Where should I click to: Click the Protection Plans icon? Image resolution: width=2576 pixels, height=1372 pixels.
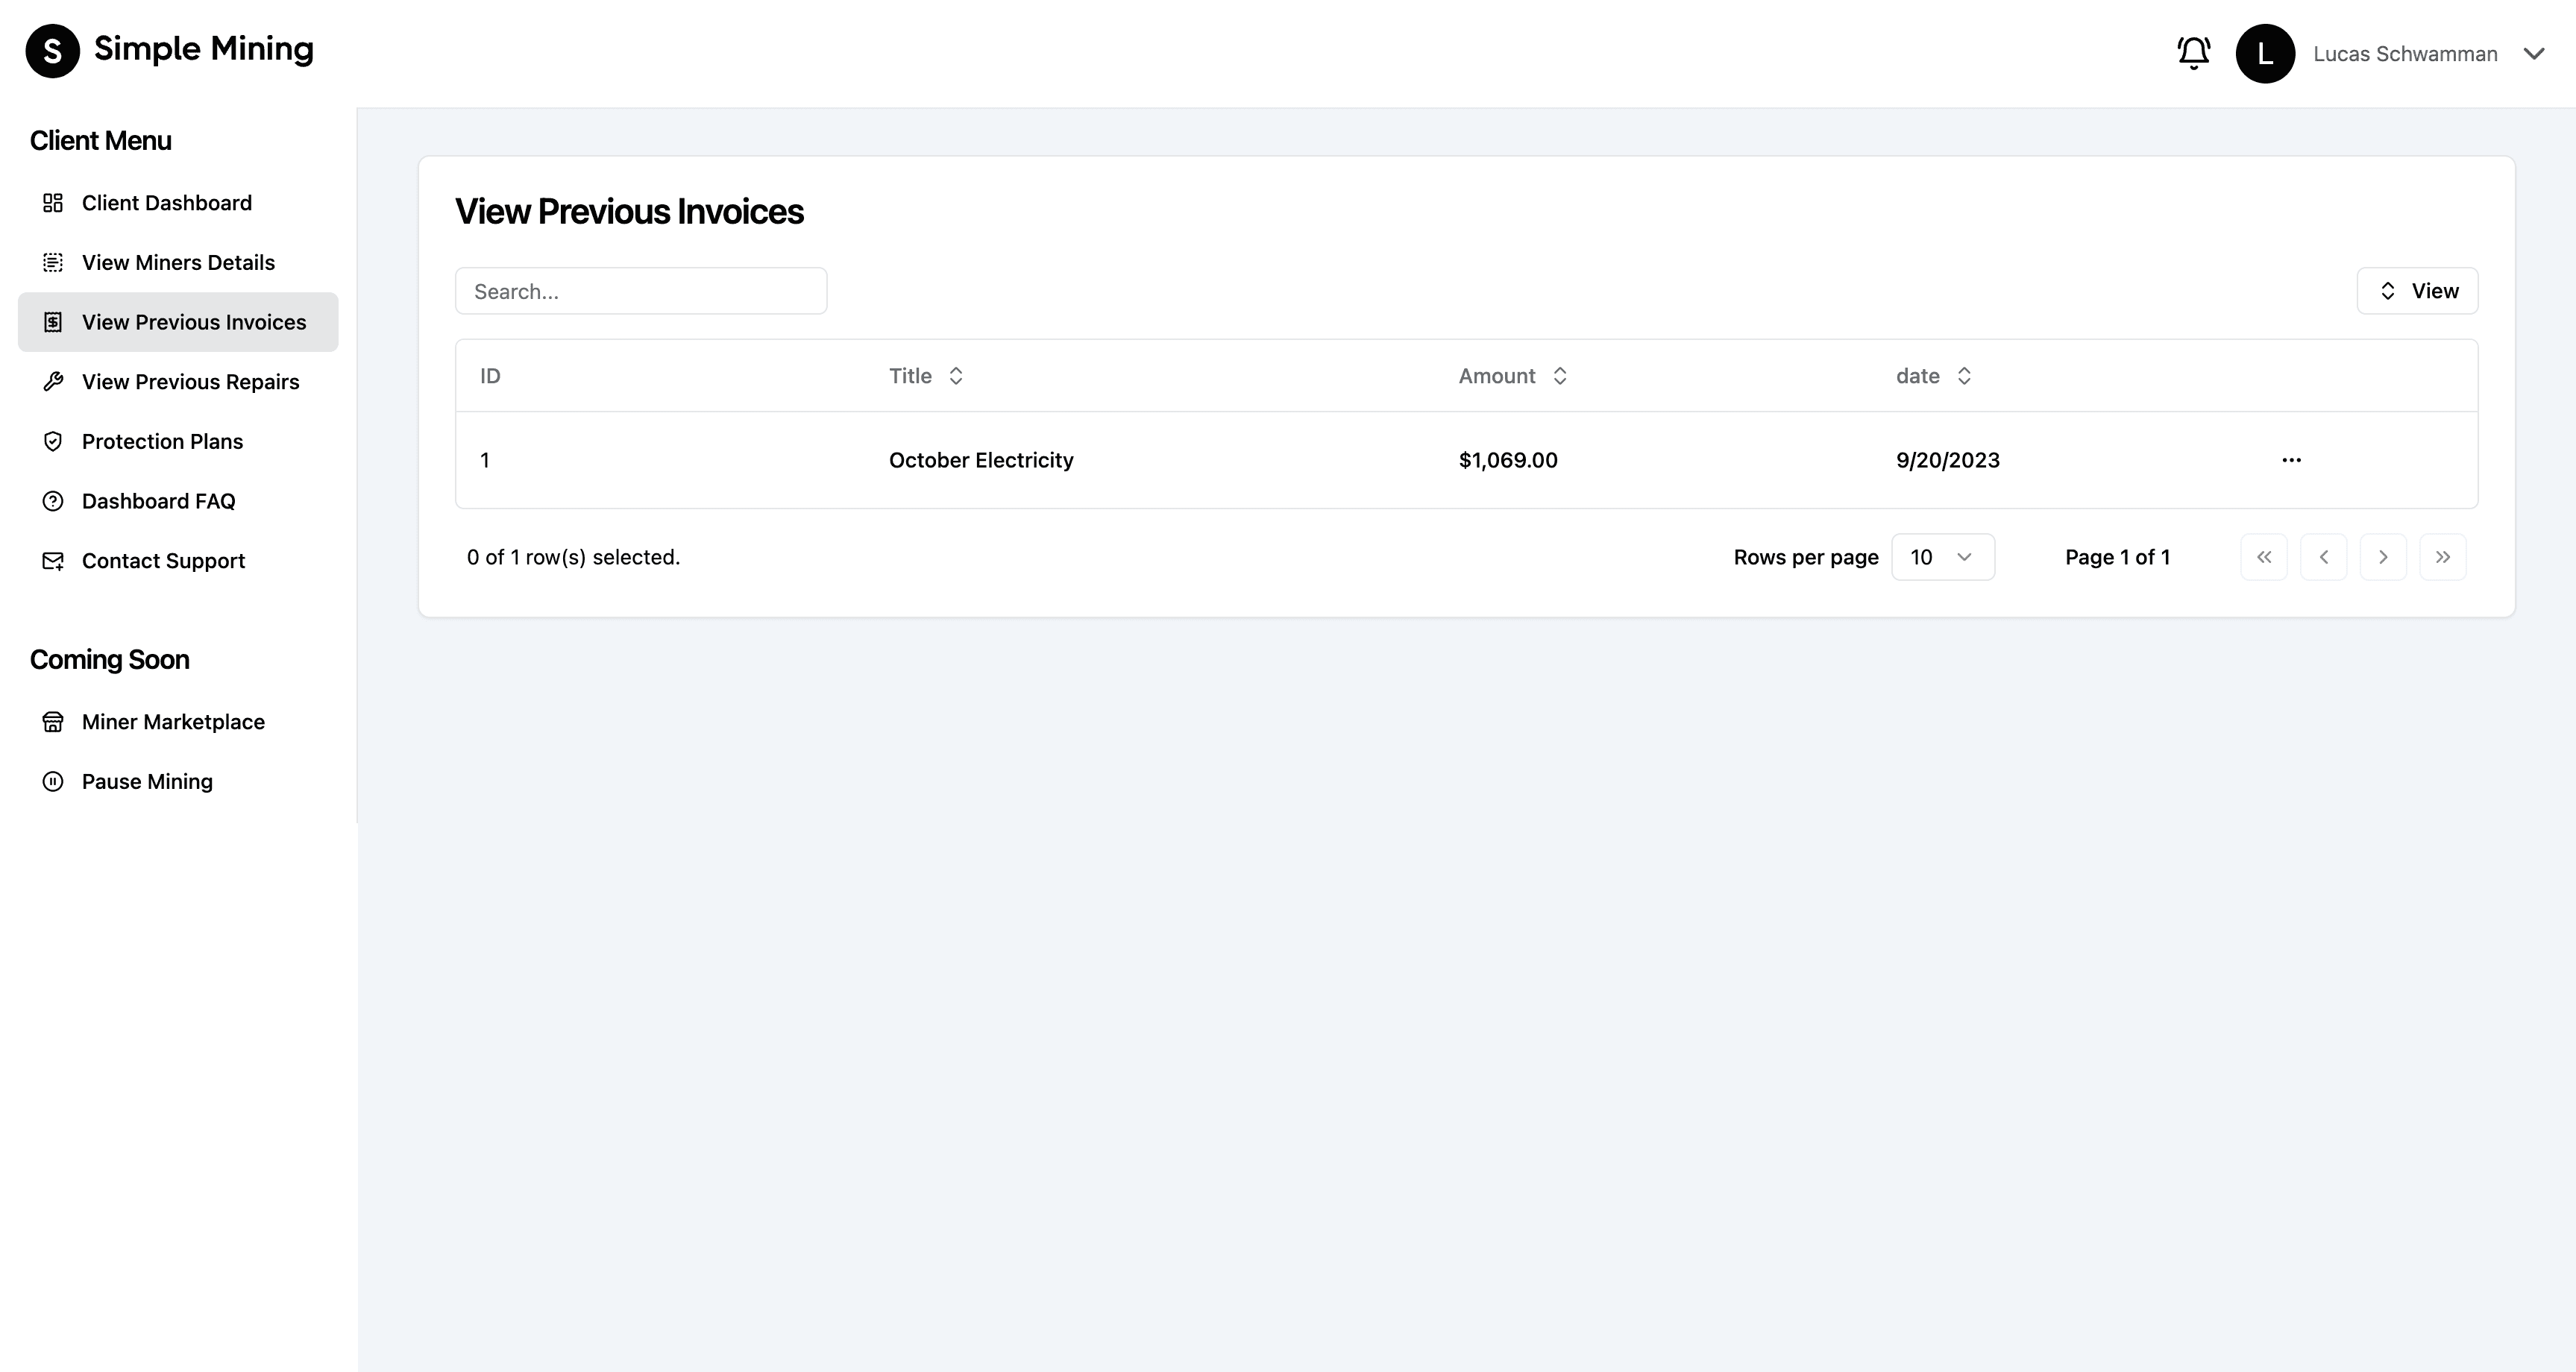tap(53, 441)
